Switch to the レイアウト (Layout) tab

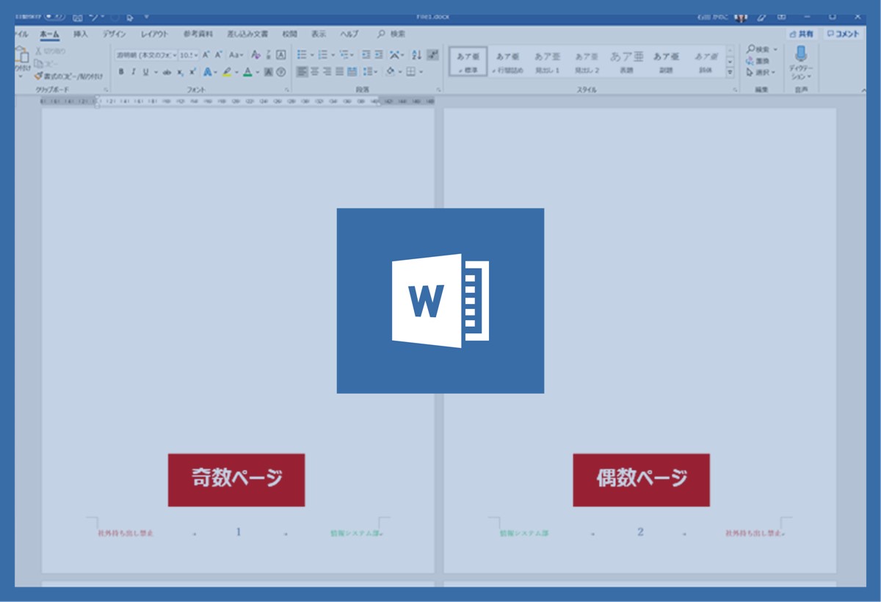[x=154, y=34]
